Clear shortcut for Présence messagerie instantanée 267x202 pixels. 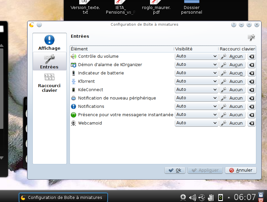coord(252,115)
